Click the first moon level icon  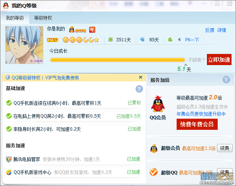coord(86,40)
